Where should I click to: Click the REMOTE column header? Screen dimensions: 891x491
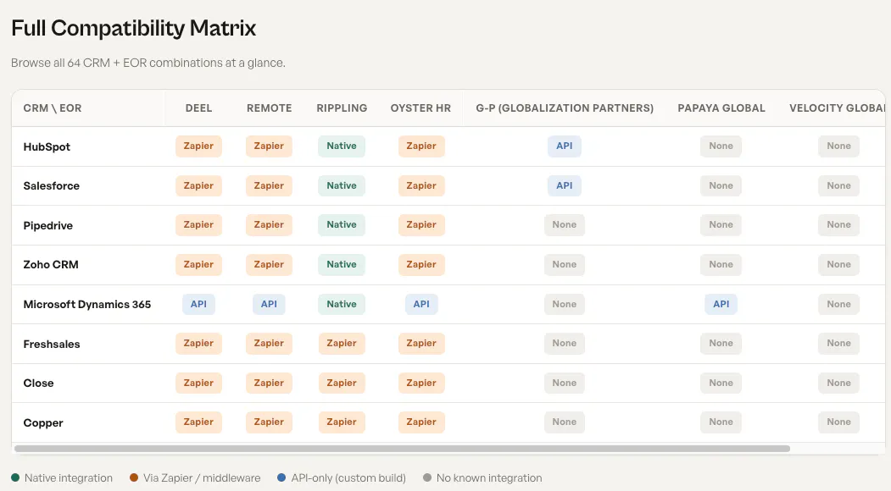tap(269, 108)
